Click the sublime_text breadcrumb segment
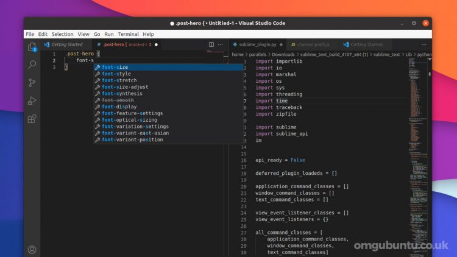Viewport: 457px width, 257px height. (x=386, y=54)
